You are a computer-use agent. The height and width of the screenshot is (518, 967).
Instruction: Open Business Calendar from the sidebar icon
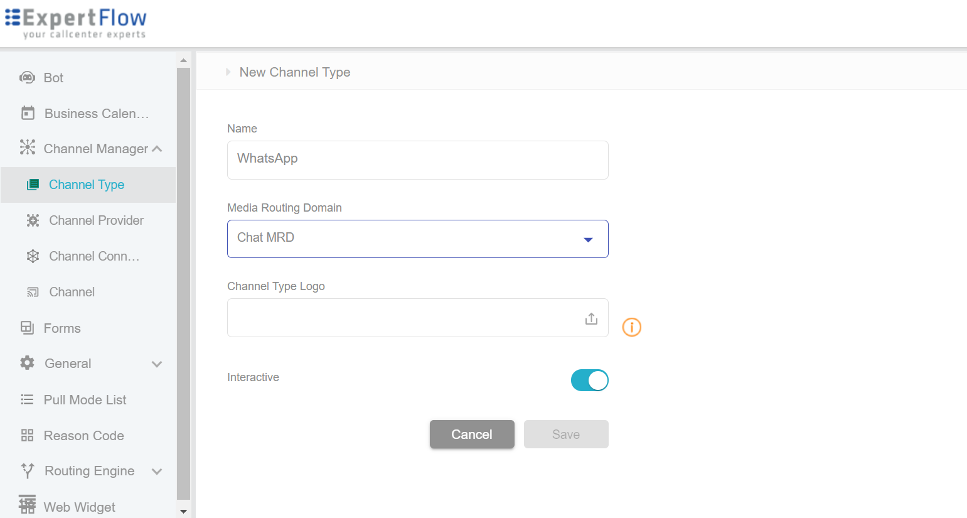[26, 113]
